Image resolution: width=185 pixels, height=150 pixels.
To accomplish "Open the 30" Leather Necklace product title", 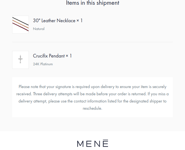I will tap(54, 21).
